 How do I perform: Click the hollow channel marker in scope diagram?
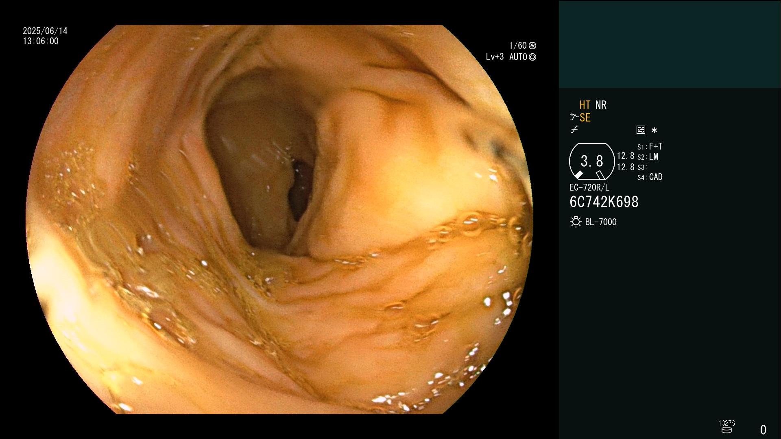point(600,175)
